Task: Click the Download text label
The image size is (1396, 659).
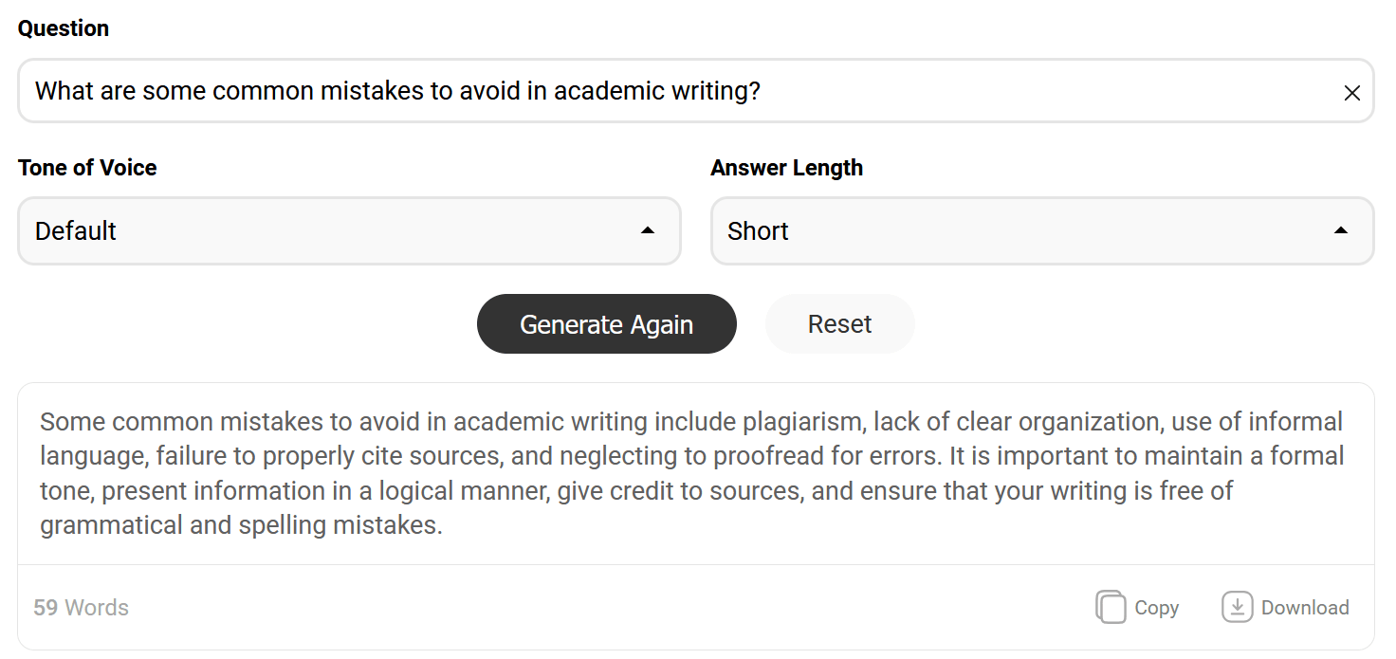Action: pyautogui.click(x=1305, y=608)
